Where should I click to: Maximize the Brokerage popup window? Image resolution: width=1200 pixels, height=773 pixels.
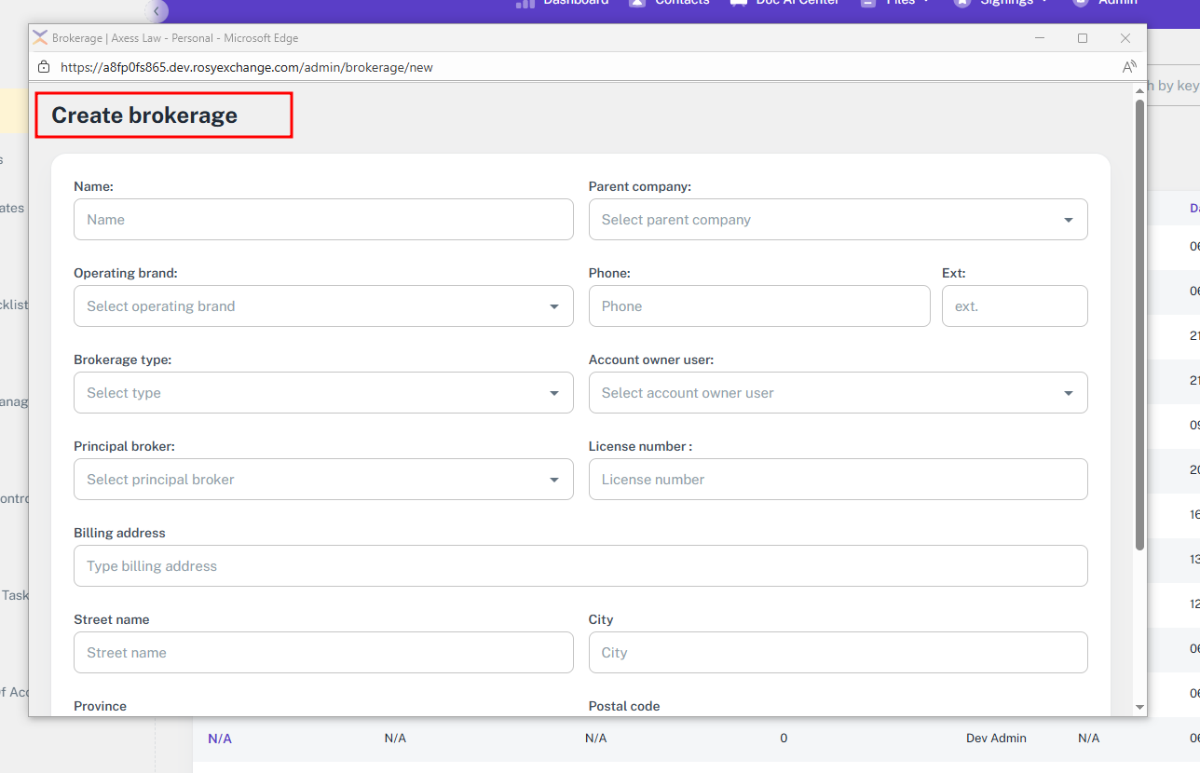[x=1083, y=38]
